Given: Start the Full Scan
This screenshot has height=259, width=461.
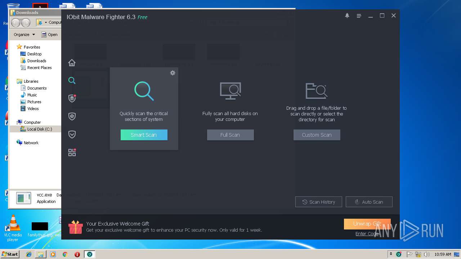Looking at the screenshot, I should pyautogui.click(x=230, y=135).
